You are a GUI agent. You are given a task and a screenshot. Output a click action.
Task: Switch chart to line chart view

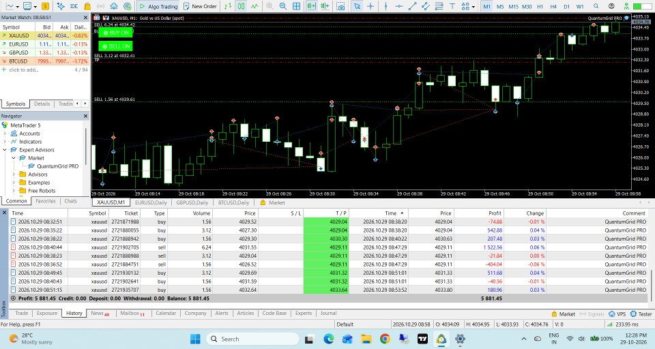(x=254, y=6)
